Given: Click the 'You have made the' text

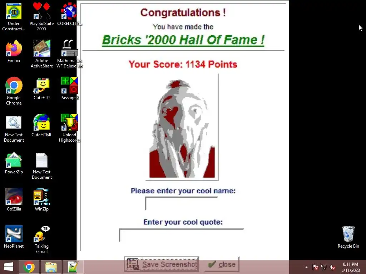Looking at the screenshot, I should point(183,27).
